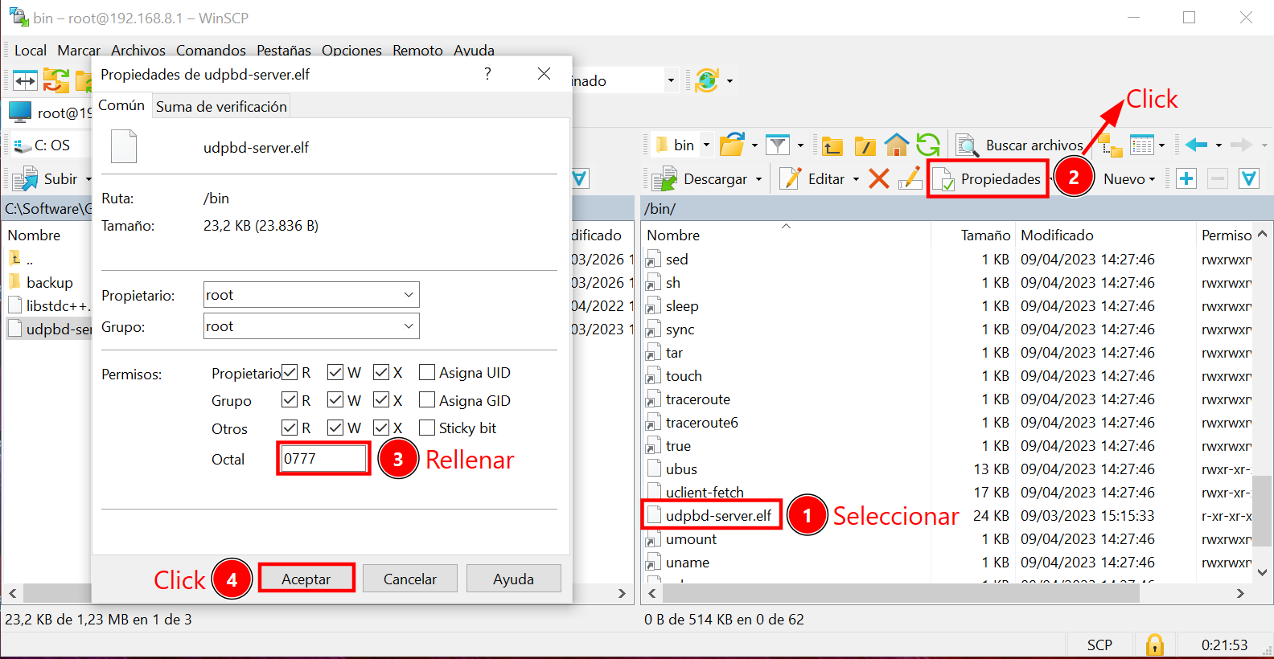Click the rename pencil icon

click(910, 178)
